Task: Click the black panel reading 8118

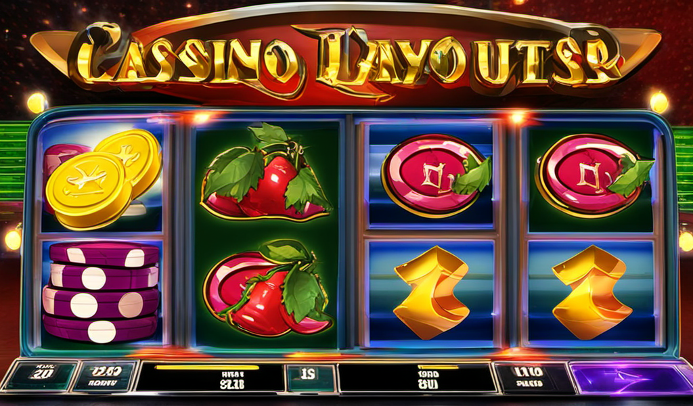Action: [x=211, y=378]
